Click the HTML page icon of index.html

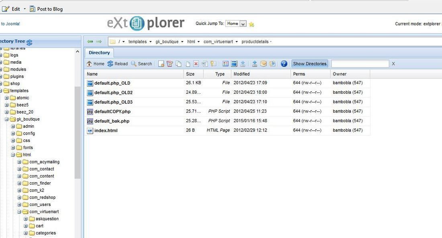coord(90,131)
